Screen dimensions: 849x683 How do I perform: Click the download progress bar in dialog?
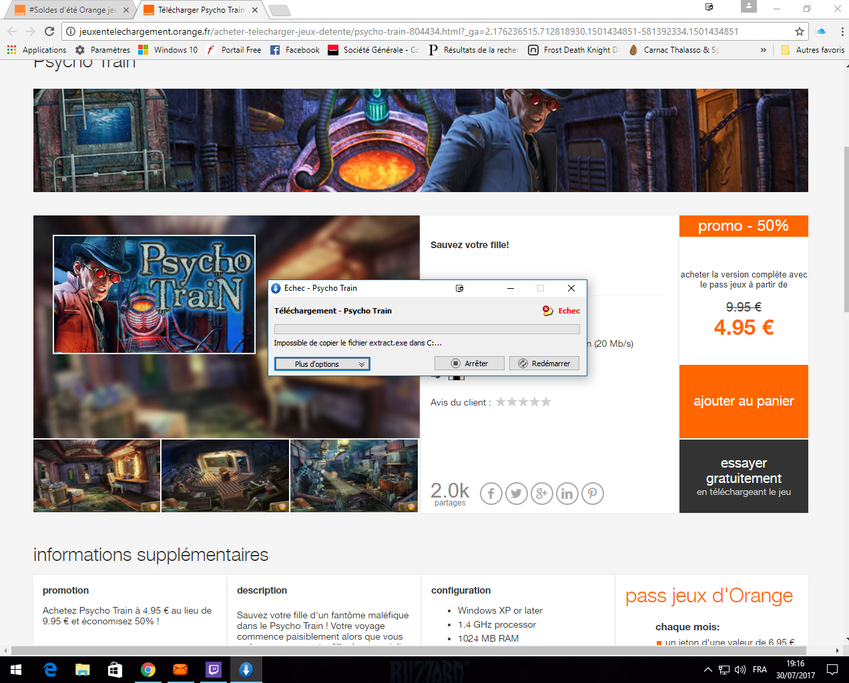coord(427,329)
